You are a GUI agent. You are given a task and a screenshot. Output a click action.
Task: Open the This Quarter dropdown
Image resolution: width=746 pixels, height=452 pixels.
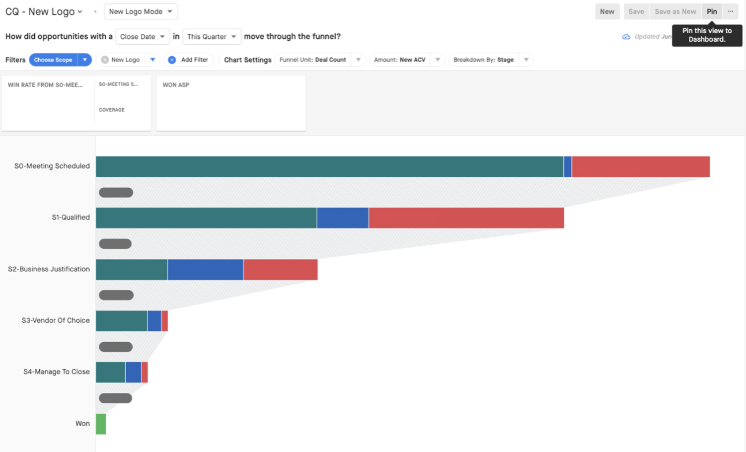pyautogui.click(x=212, y=37)
